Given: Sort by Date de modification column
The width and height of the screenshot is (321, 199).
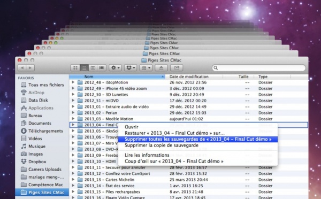Looking at the screenshot, I should (x=194, y=76).
